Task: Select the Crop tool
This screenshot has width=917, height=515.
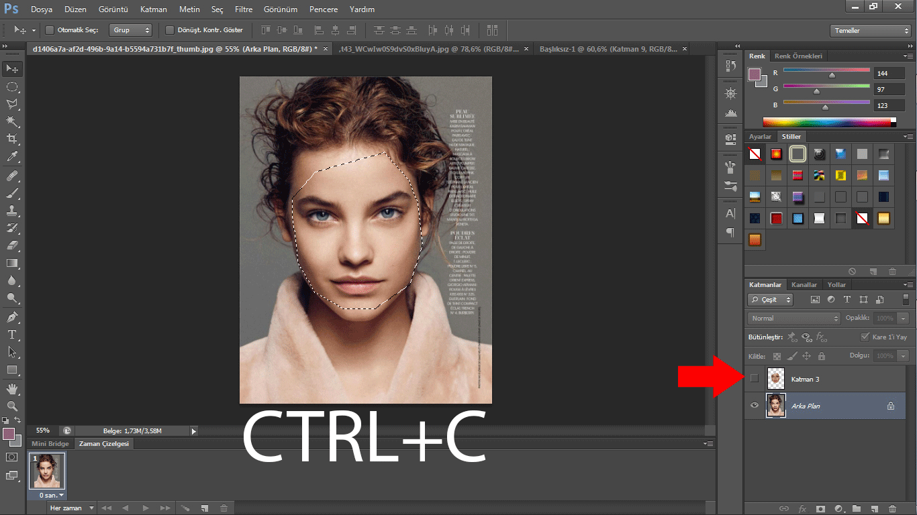Action: coord(12,139)
